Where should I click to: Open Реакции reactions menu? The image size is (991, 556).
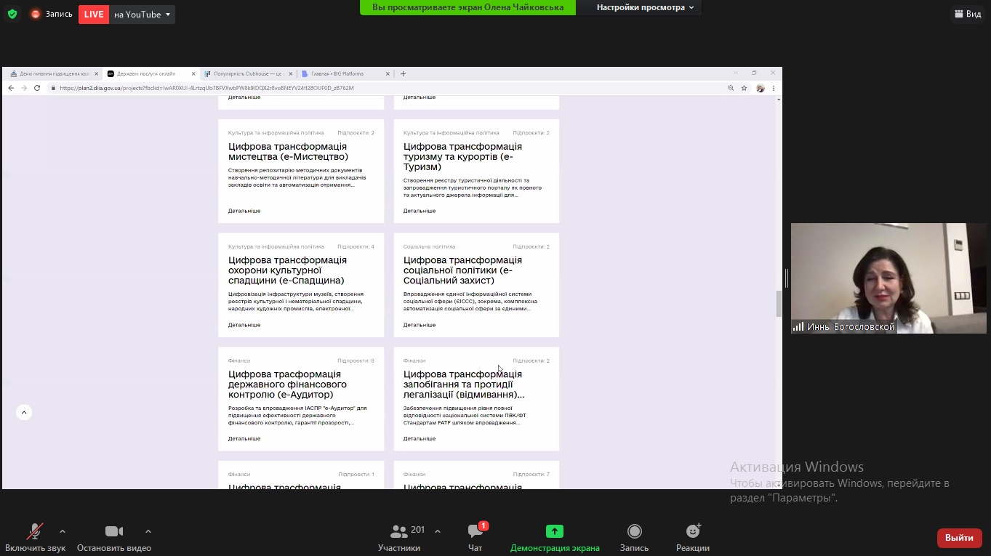point(692,532)
